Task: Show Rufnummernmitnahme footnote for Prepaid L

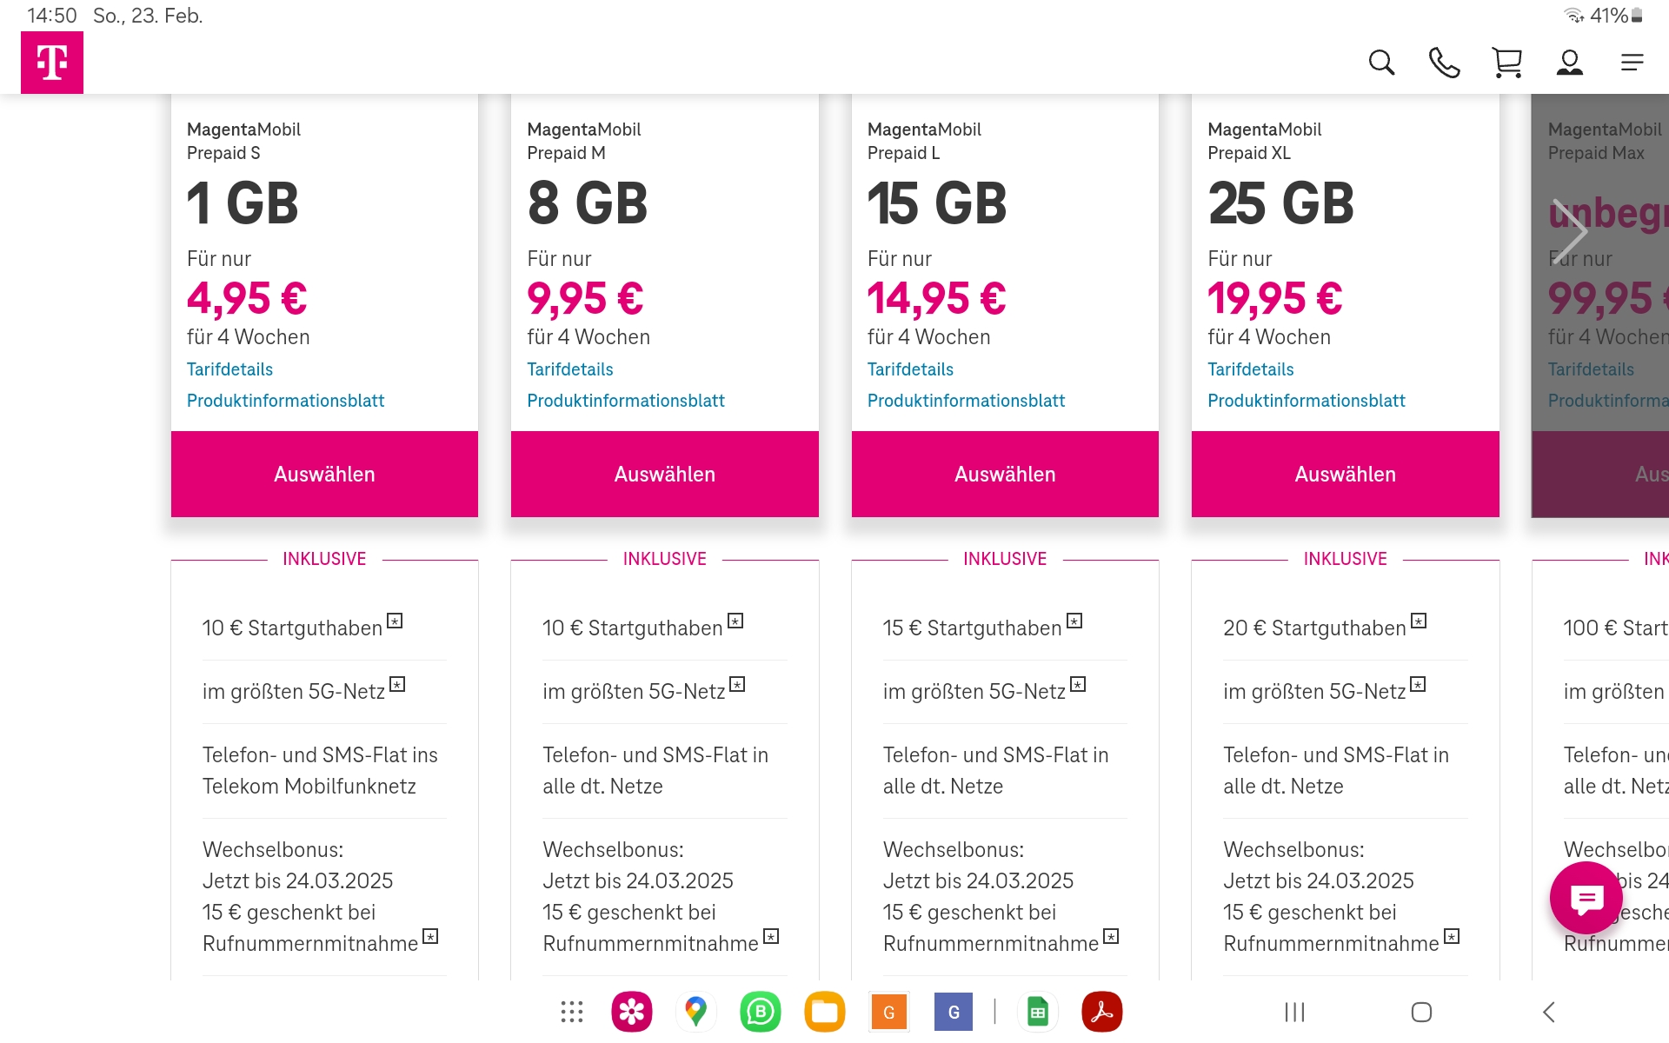Action: point(1111,936)
